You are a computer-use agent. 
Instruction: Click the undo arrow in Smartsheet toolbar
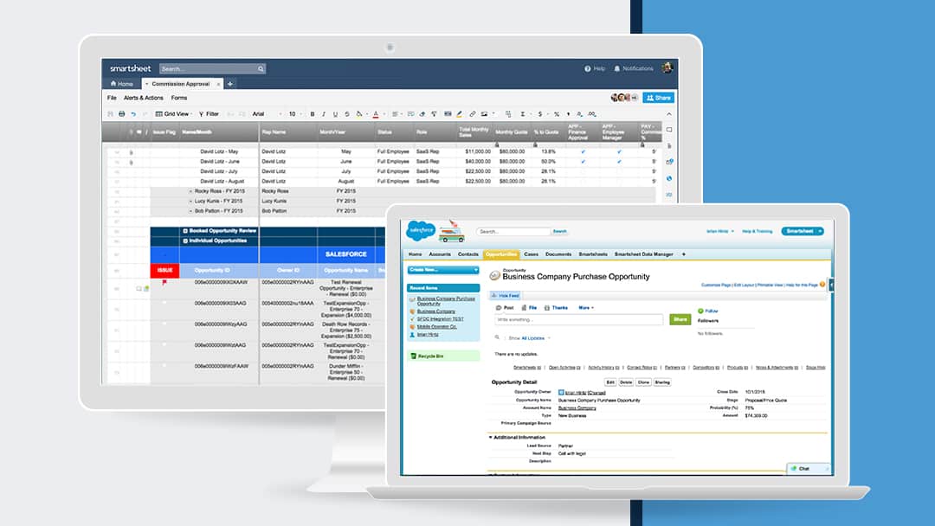click(x=133, y=114)
